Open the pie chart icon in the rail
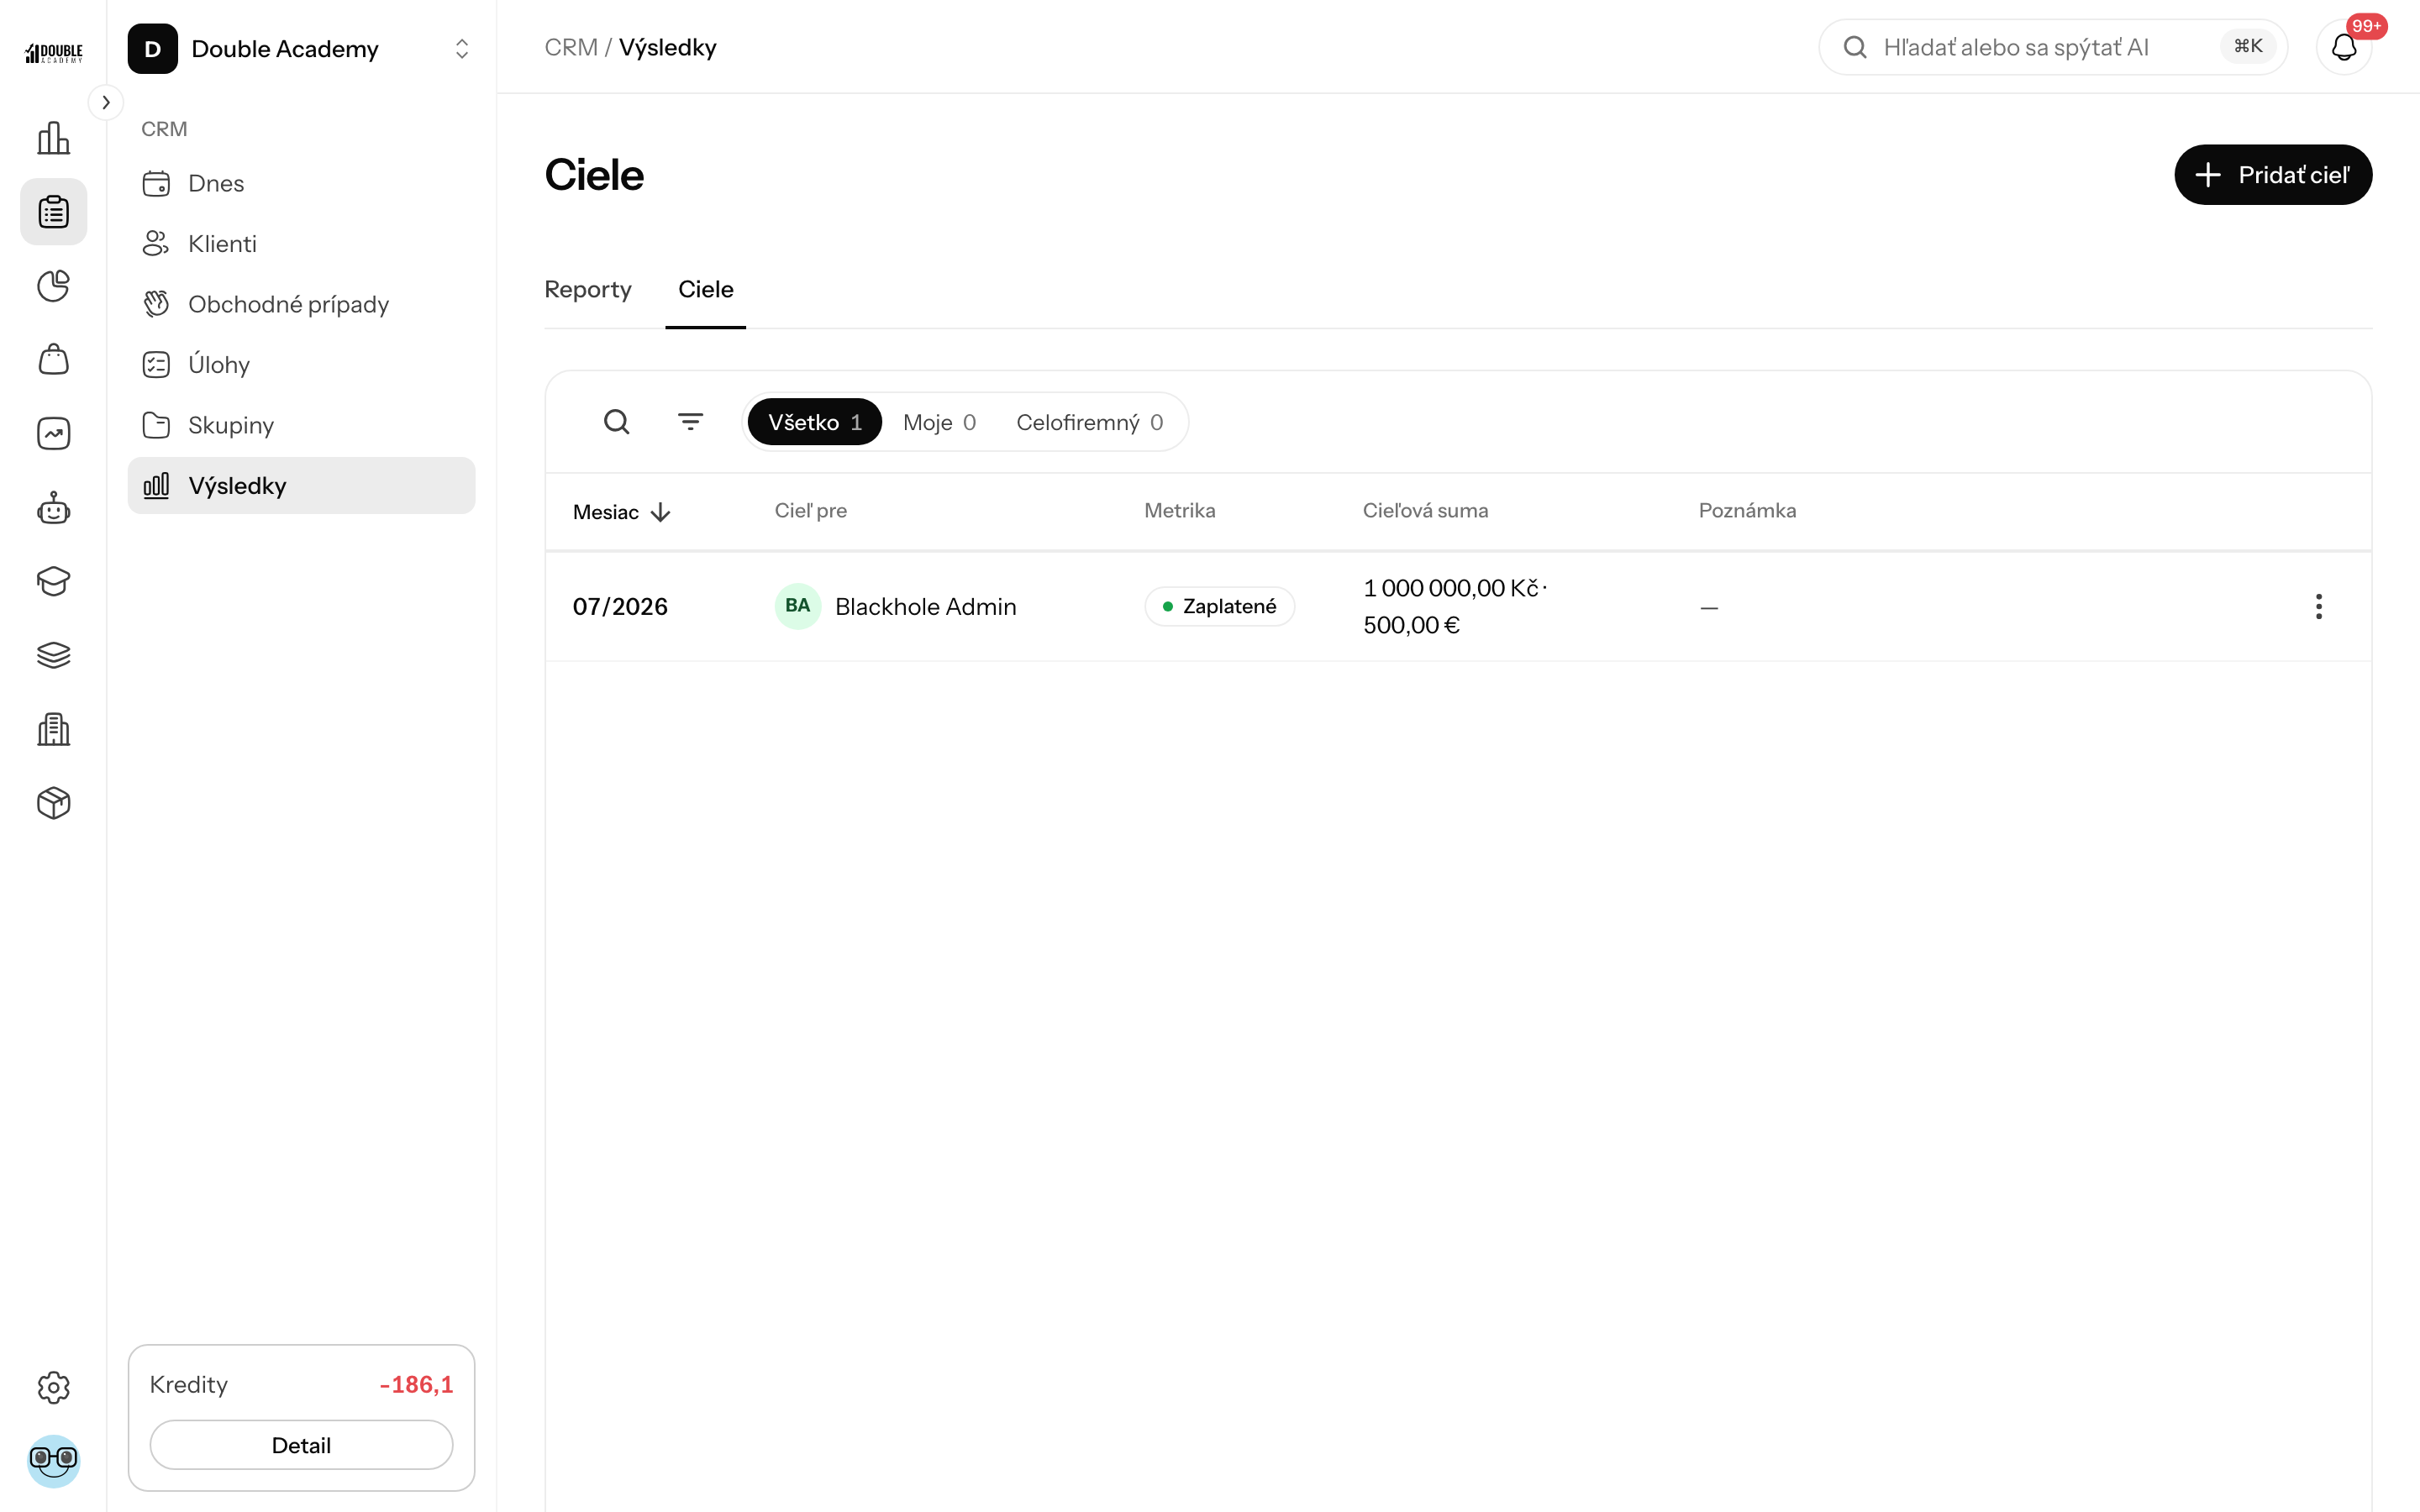 [x=53, y=286]
